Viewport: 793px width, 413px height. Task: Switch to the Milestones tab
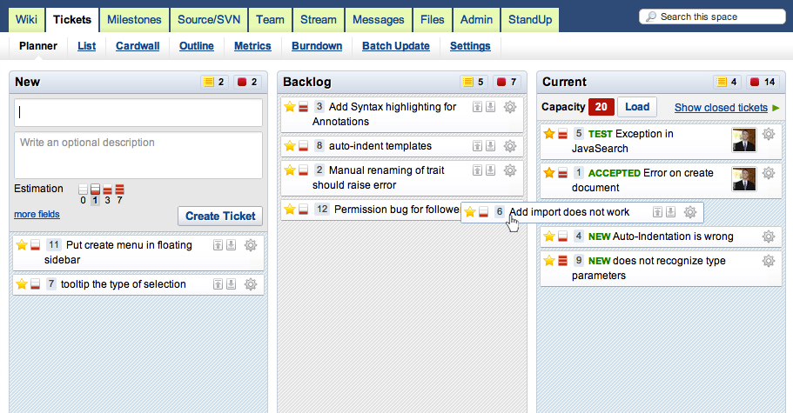pyautogui.click(x=134, y=20)
